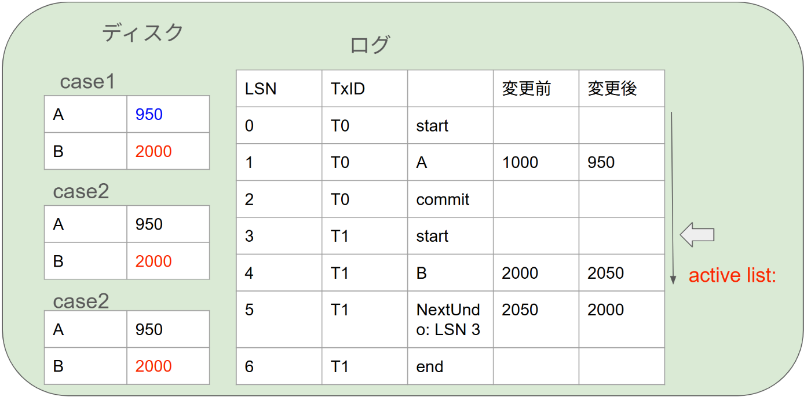Image resolution: width=811 pixels, height=400 pixels.
Task: Select the TxID column header
Action: pos(365,89)
